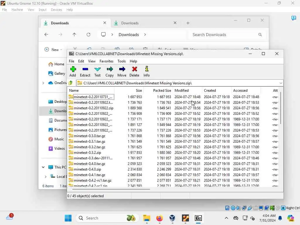300x225 pixels.
Task: Open File Explorer from the taskbar
Action: 147,218
